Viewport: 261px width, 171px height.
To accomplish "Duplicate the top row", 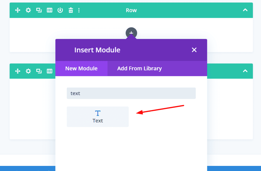I will (x=39, y=10).
